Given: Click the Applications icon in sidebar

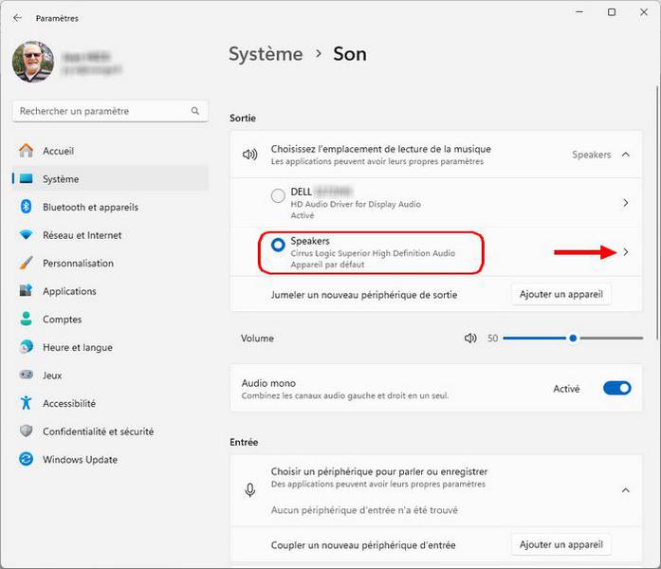Looking at the screenshot, I should [x=27, y=290].
